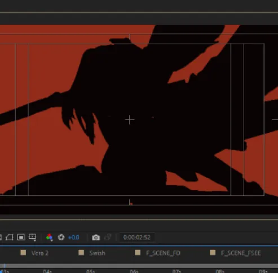
Task: Open the Show Channel color menu
Action: point(50,238)
